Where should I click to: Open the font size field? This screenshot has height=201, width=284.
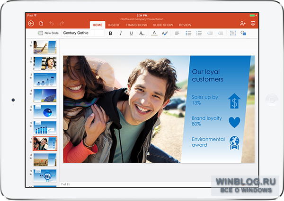pos(99,33)
